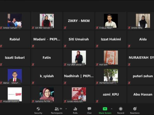
Task: Click muted mic icon on Ameer Farhan tile
Action: 1,28
